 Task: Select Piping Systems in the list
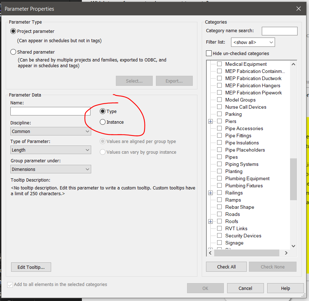242,164
